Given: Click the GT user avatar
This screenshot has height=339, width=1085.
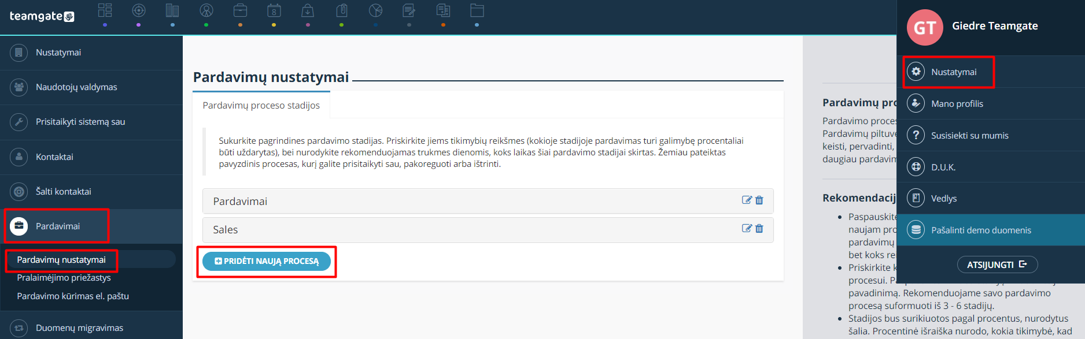Looking at the screenshot, I should [x=925, y=27].
